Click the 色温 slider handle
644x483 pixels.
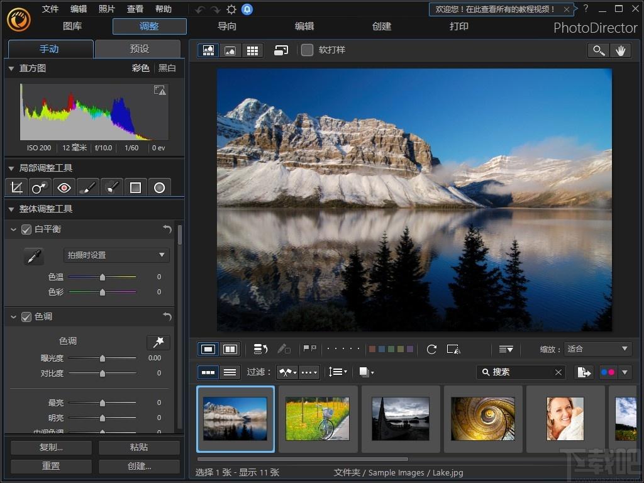point(103,277)
